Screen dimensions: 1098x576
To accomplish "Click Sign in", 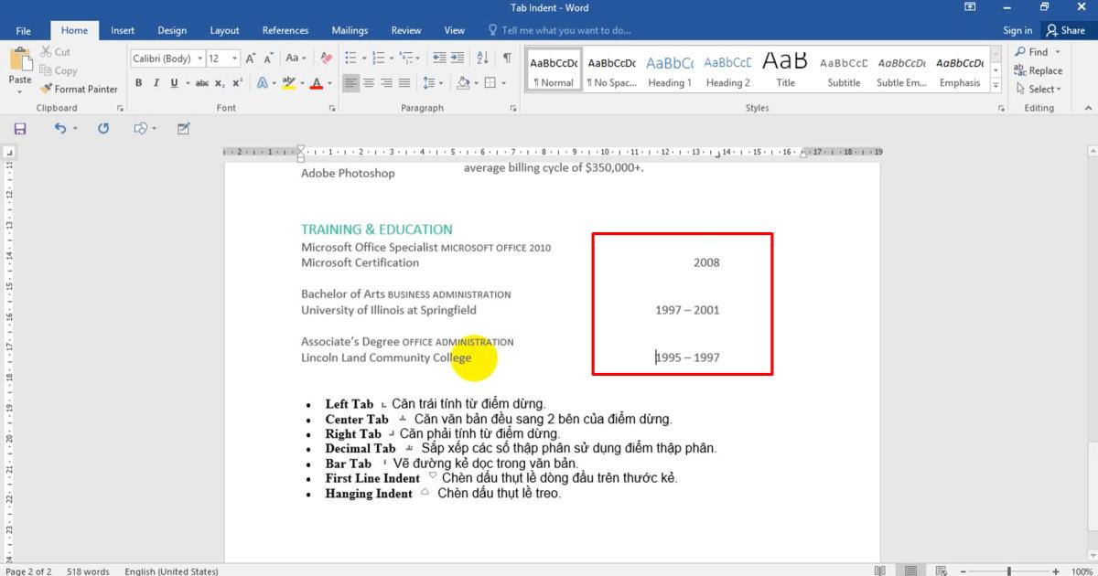I will 1017,30.
